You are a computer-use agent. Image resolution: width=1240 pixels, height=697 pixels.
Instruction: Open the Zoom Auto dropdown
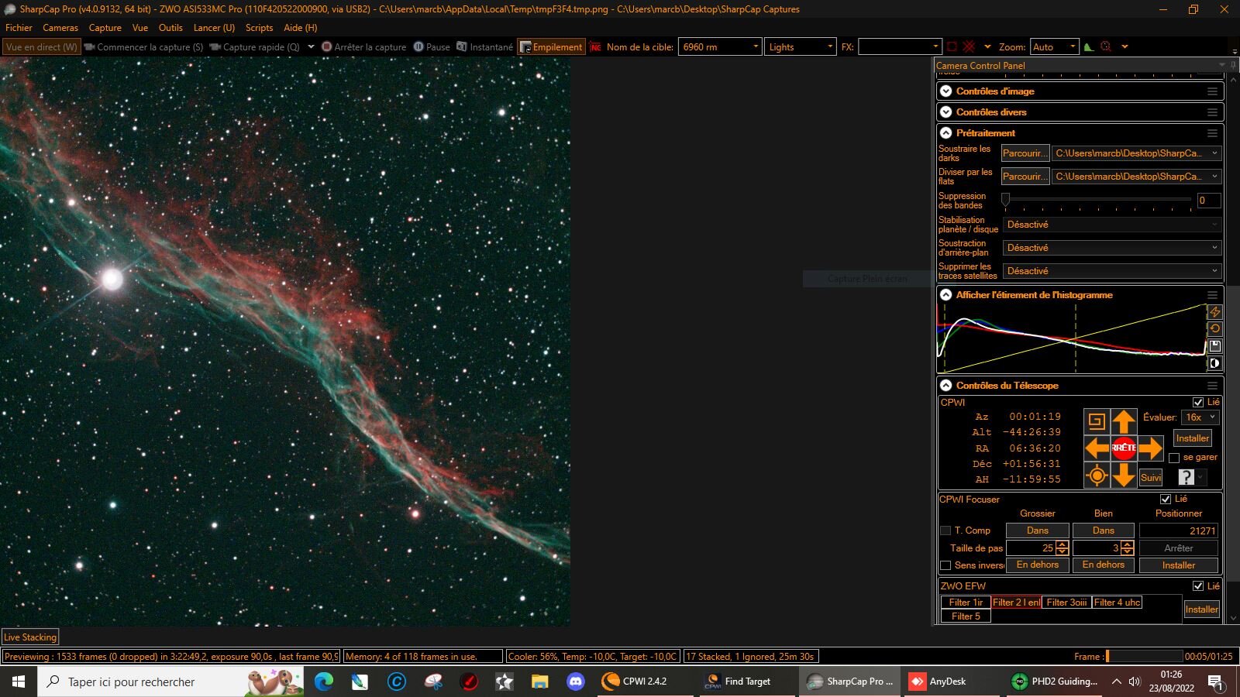1054,47
